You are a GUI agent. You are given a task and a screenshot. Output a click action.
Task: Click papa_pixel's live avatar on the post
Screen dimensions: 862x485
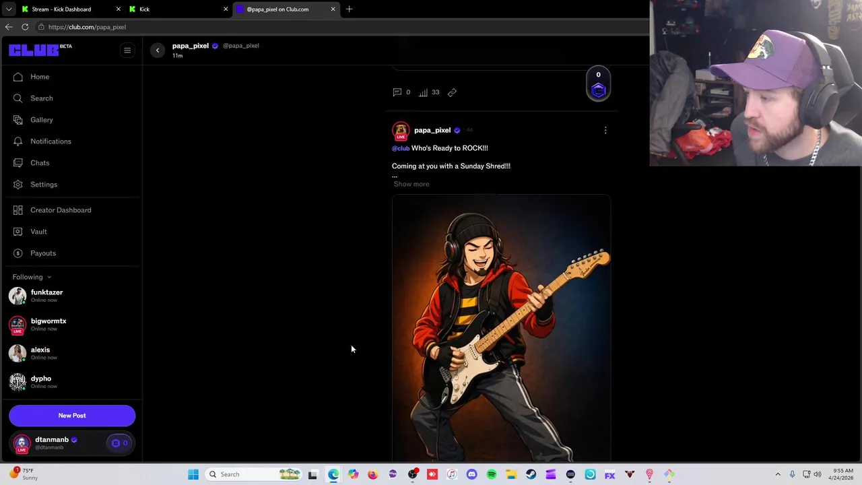(x=401, y=131)
